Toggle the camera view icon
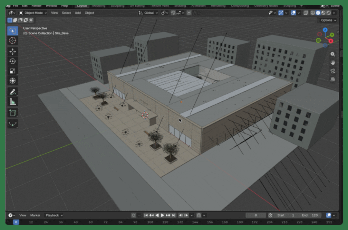This screenshot has width=348, height=230. (333, 71)
